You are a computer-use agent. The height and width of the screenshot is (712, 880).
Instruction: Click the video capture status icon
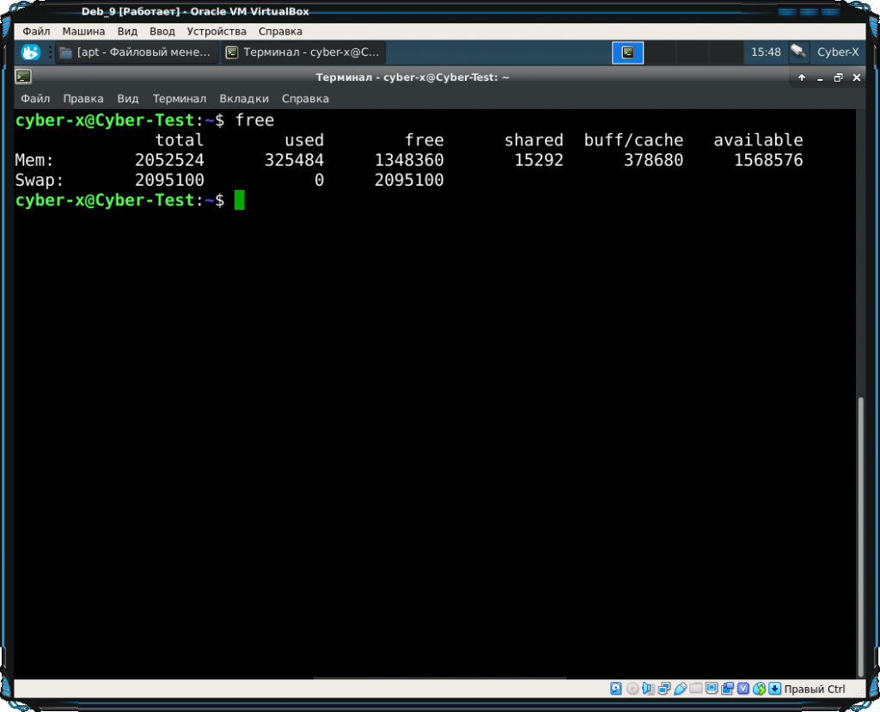coord(727,689)
